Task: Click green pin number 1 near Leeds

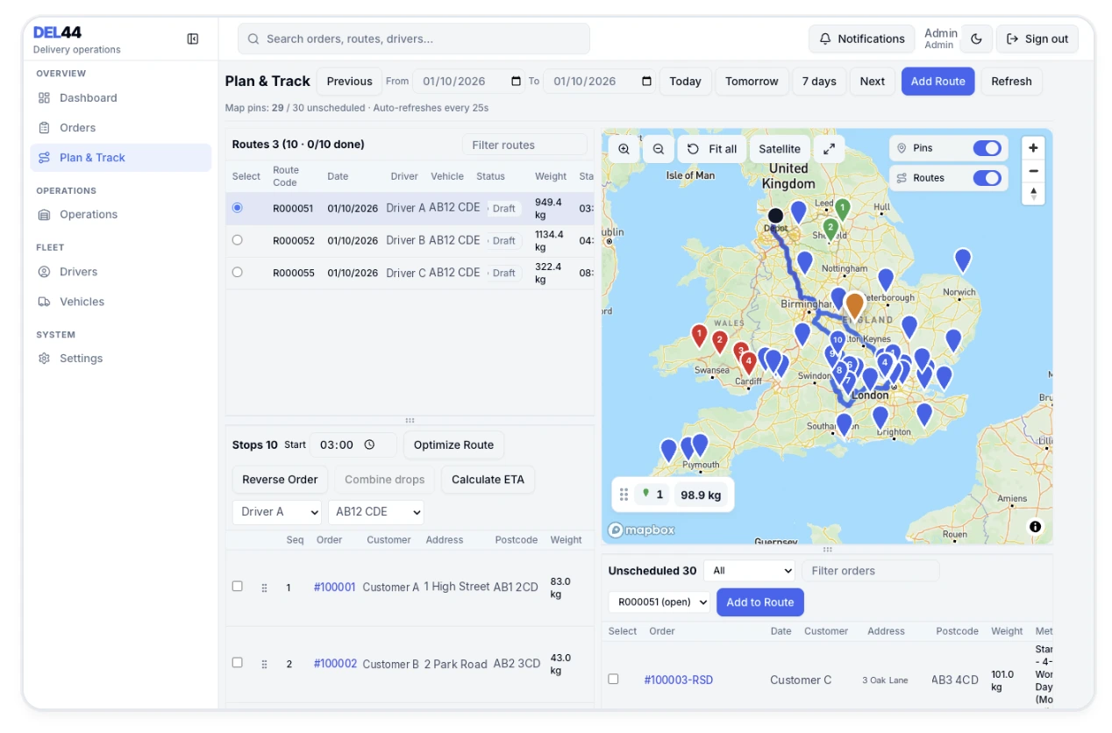Action: [842, 210]
